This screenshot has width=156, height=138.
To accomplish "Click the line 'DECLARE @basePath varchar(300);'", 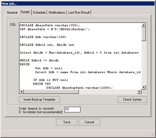I will 50,25.
